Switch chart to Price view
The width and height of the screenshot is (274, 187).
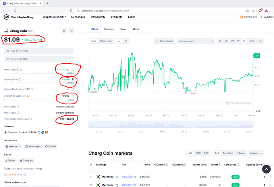point(93,41)
